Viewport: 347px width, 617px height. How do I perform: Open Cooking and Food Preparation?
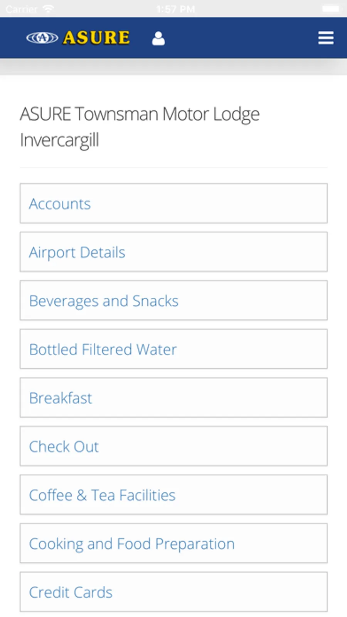(173, 544)
